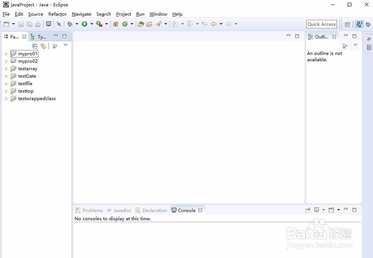Expand the testfile project
Screen dimensions: 373x258
6,84
